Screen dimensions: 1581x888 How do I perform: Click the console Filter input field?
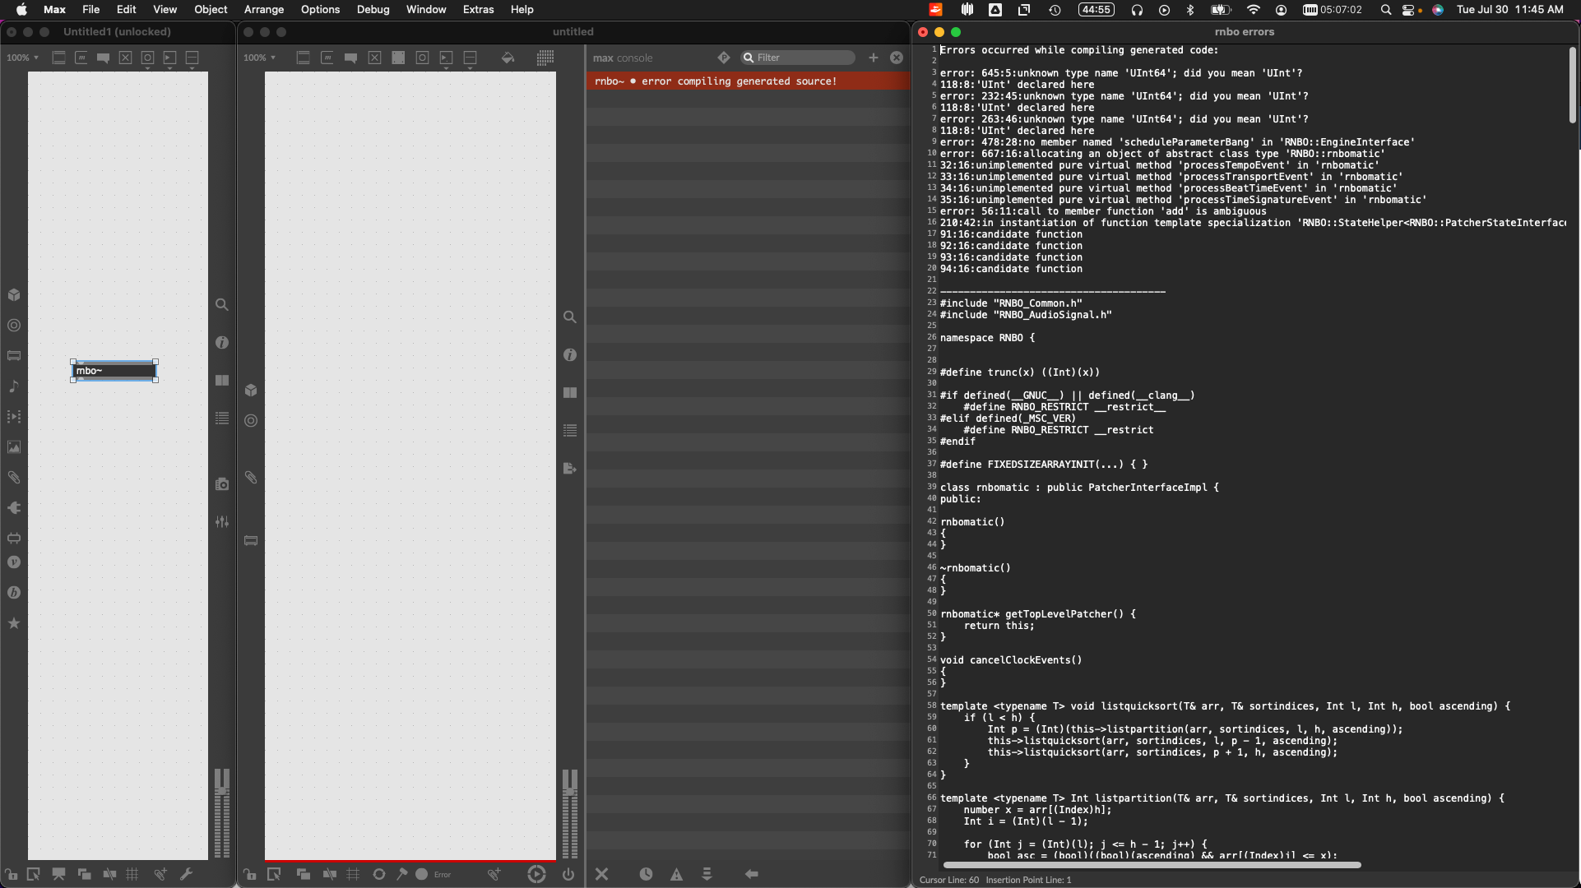(x=797, y=58)
